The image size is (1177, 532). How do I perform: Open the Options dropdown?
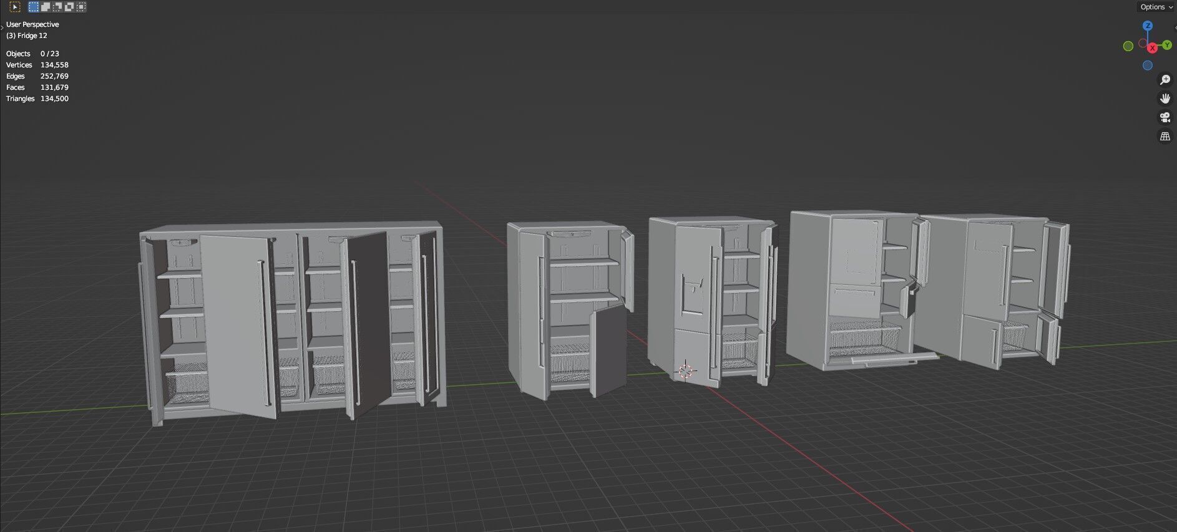coord(1156,7)
